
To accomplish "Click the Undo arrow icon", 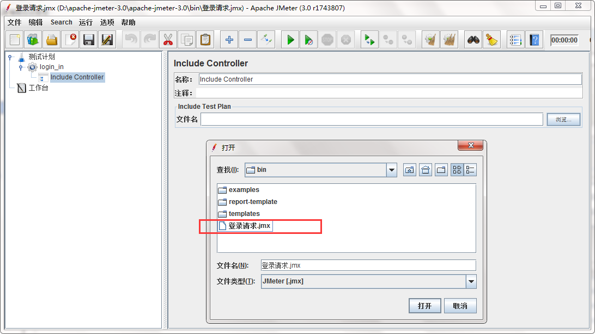I will tap(131, 39).
